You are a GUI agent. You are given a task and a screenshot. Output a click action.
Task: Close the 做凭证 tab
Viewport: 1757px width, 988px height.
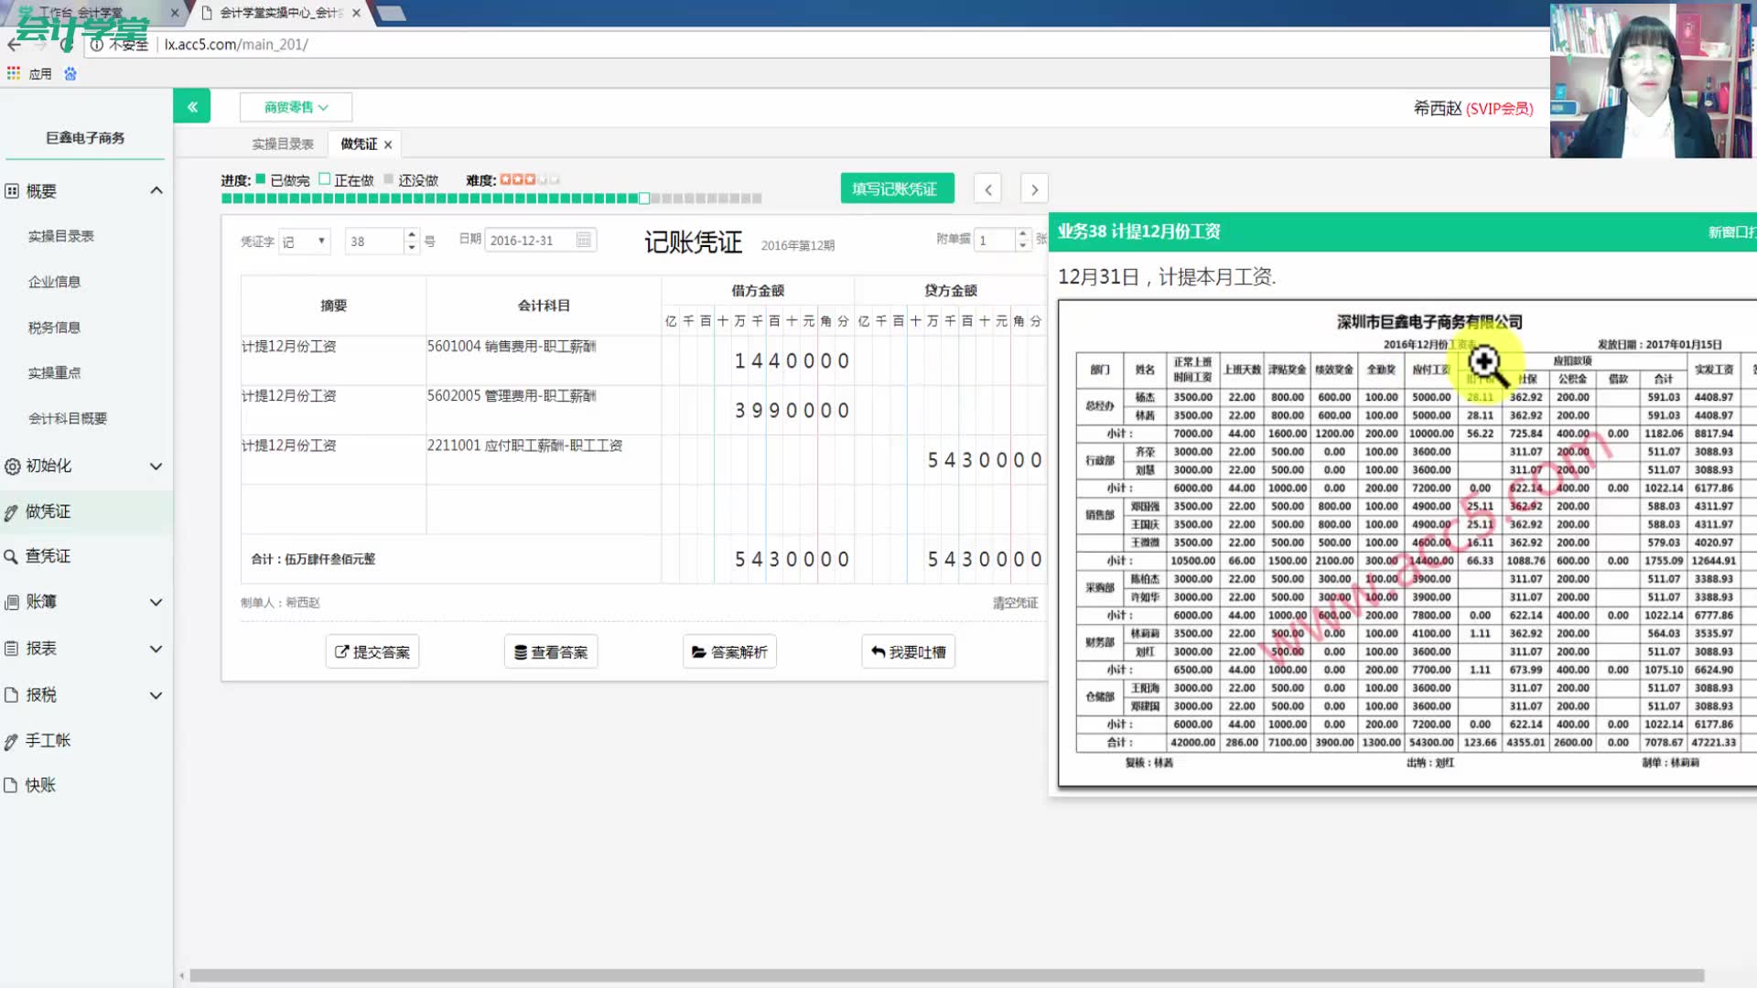point(388,145)
